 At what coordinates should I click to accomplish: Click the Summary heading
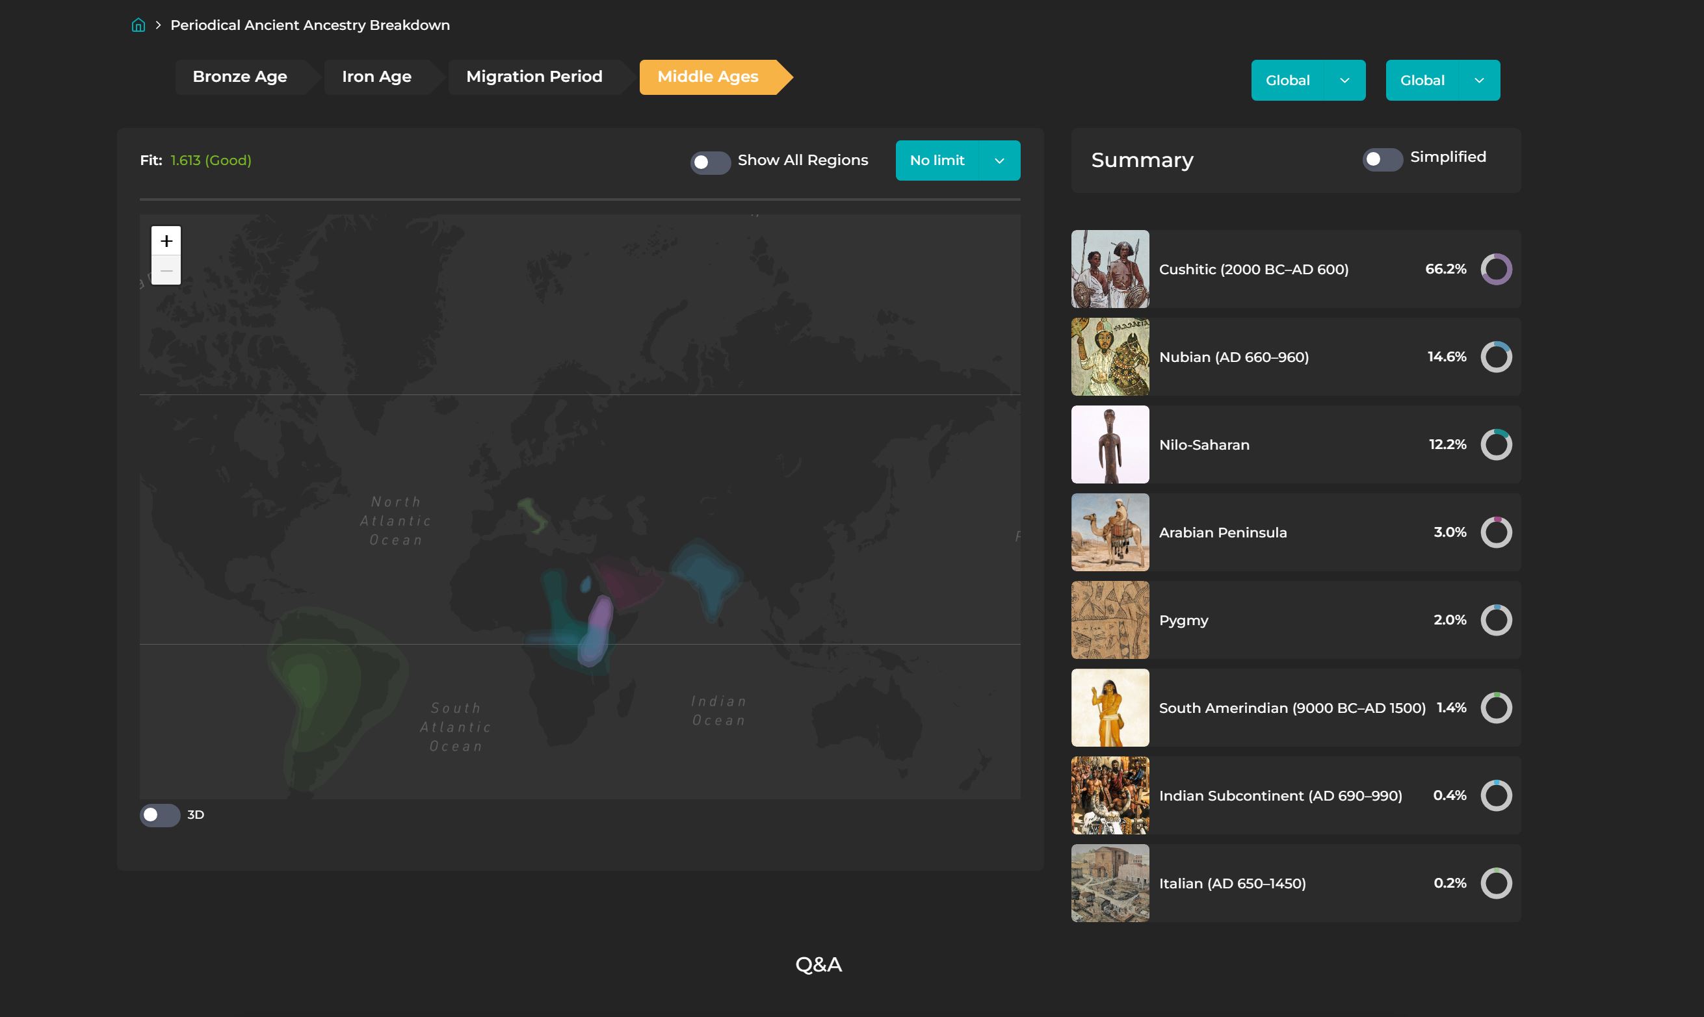[x=1142, y=161]
